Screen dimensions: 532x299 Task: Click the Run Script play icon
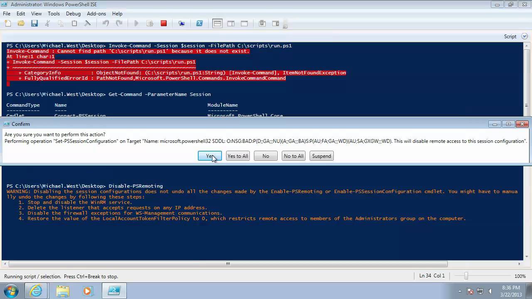[x=136, y=24]
